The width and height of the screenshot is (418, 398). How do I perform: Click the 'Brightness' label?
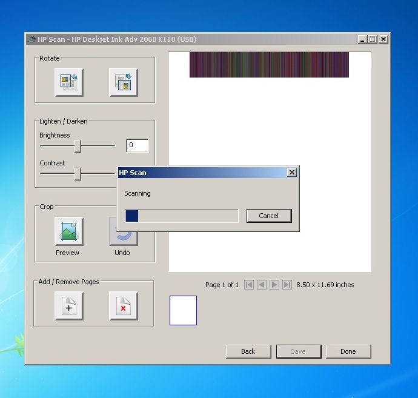[55, 135]
